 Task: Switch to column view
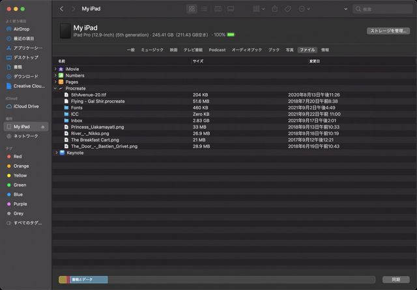click(218, 8)
